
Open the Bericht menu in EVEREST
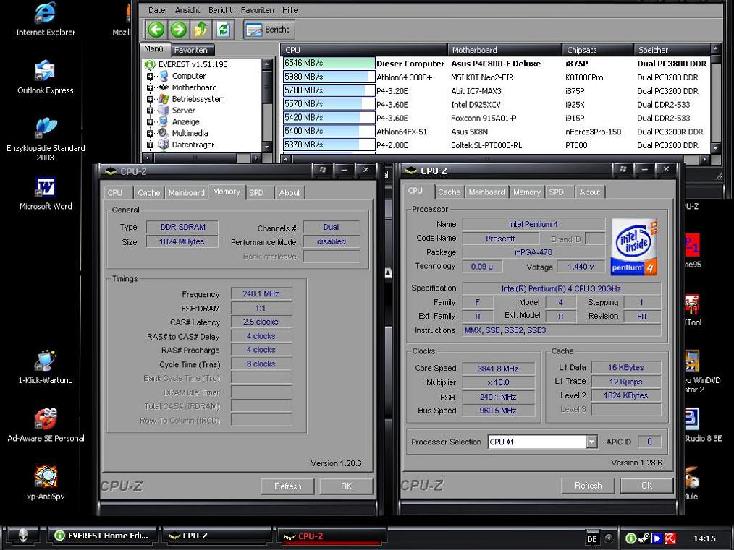click(220, 10)
